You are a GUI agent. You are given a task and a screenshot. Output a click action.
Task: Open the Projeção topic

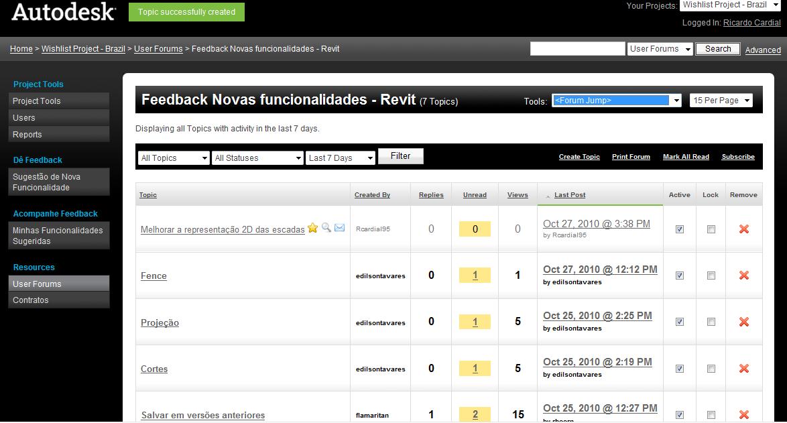160,322
